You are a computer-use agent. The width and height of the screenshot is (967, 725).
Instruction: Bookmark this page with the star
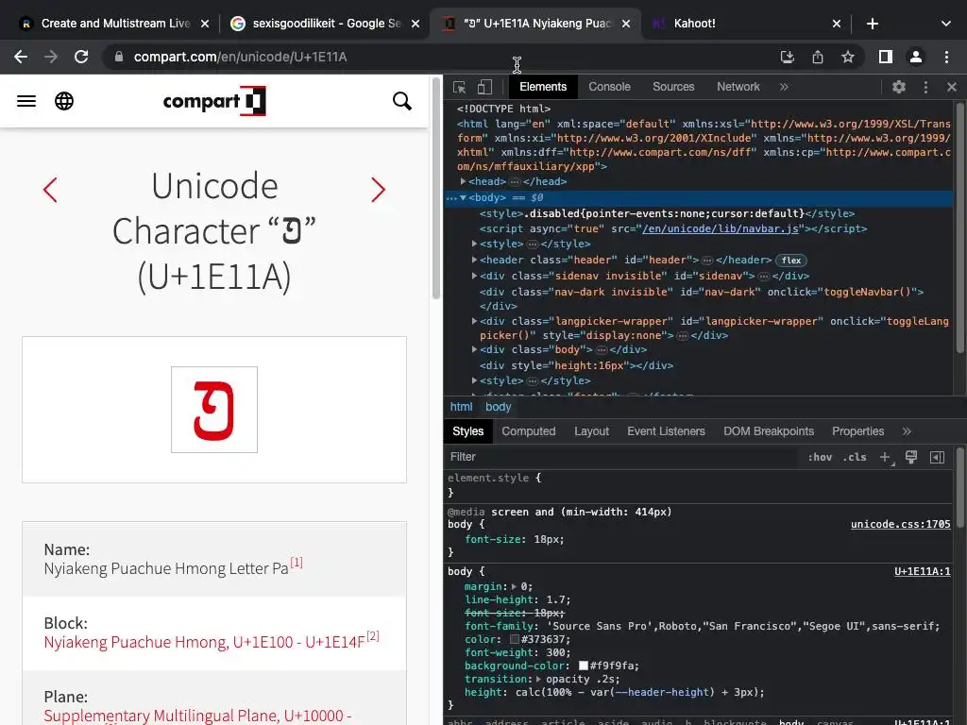click(848, 57)
